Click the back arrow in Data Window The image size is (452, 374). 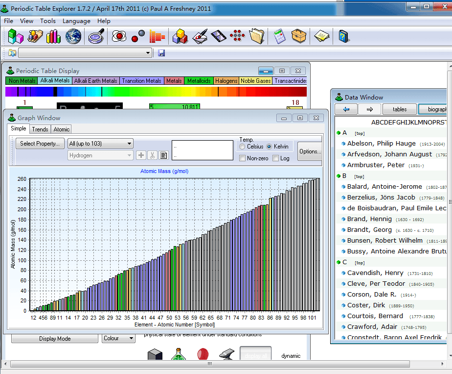346,109
